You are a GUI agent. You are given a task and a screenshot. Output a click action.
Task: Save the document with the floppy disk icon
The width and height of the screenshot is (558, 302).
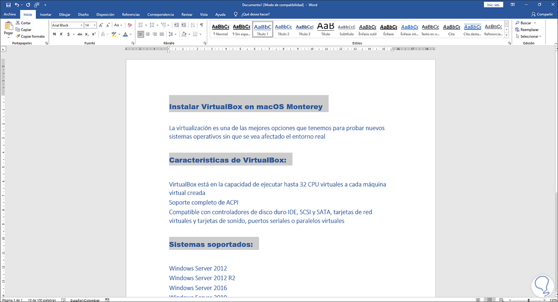click(8, 5)
